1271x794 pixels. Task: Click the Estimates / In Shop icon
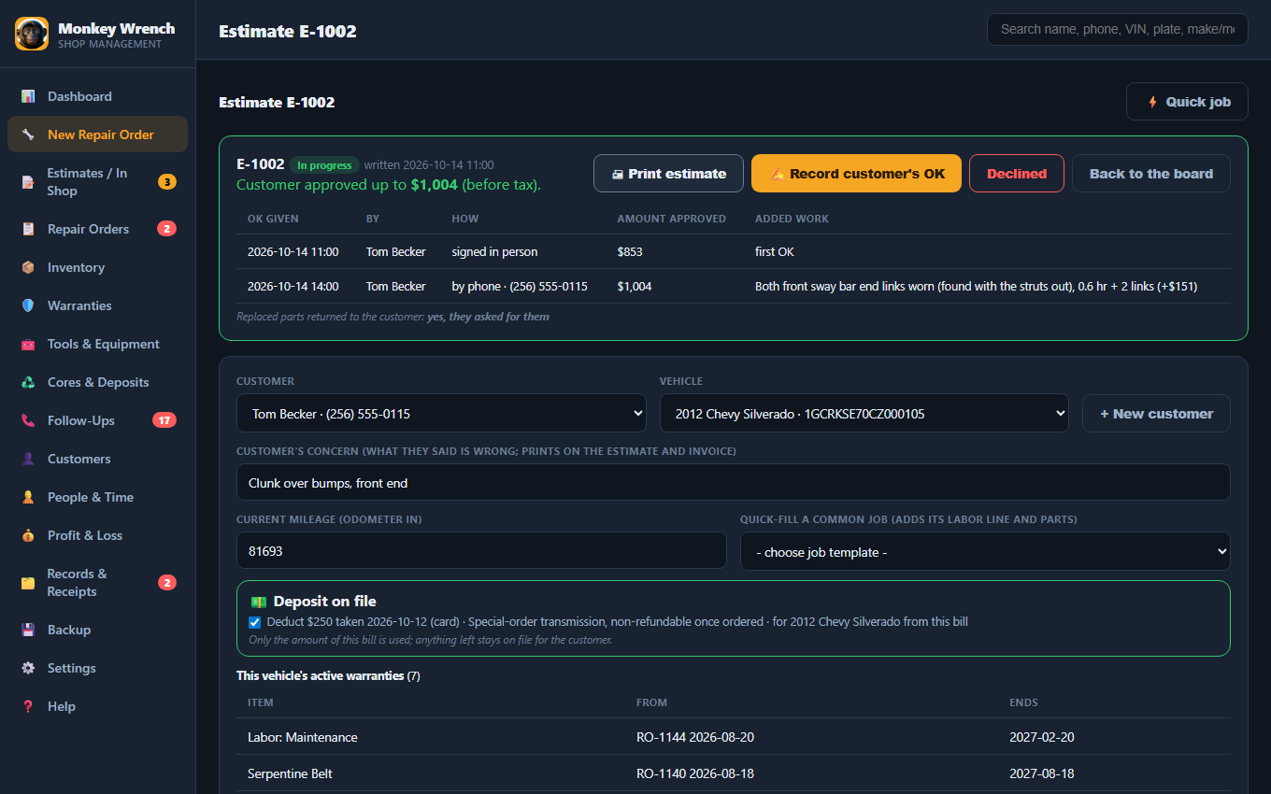pyautogui.click(x=28, y=182)
